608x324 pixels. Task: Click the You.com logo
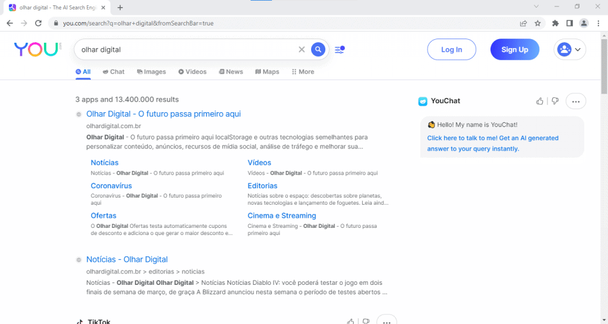(x=37, y=49)
